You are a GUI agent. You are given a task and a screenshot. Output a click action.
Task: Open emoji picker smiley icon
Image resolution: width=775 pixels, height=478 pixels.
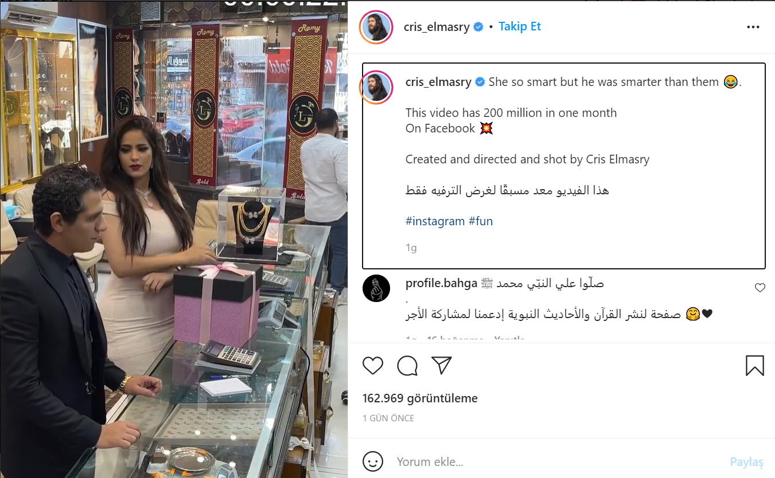[x=373, y=461]
